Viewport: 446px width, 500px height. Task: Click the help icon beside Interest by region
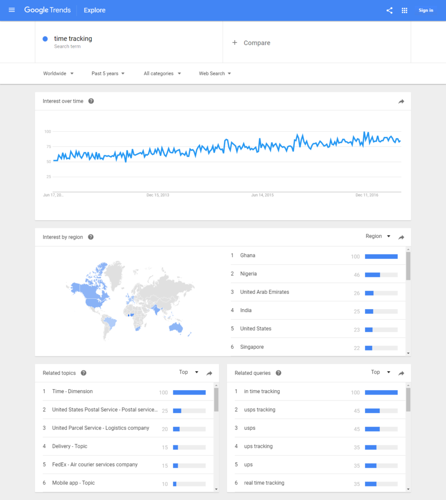(91, 237)
